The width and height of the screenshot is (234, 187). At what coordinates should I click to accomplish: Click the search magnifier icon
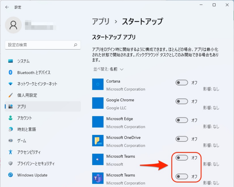75,45
